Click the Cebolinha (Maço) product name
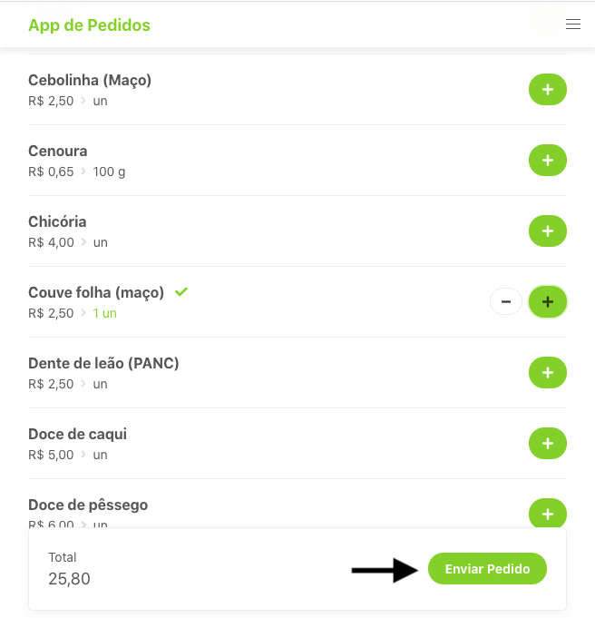This screenshot has width=595, height=618. point(90,80)
